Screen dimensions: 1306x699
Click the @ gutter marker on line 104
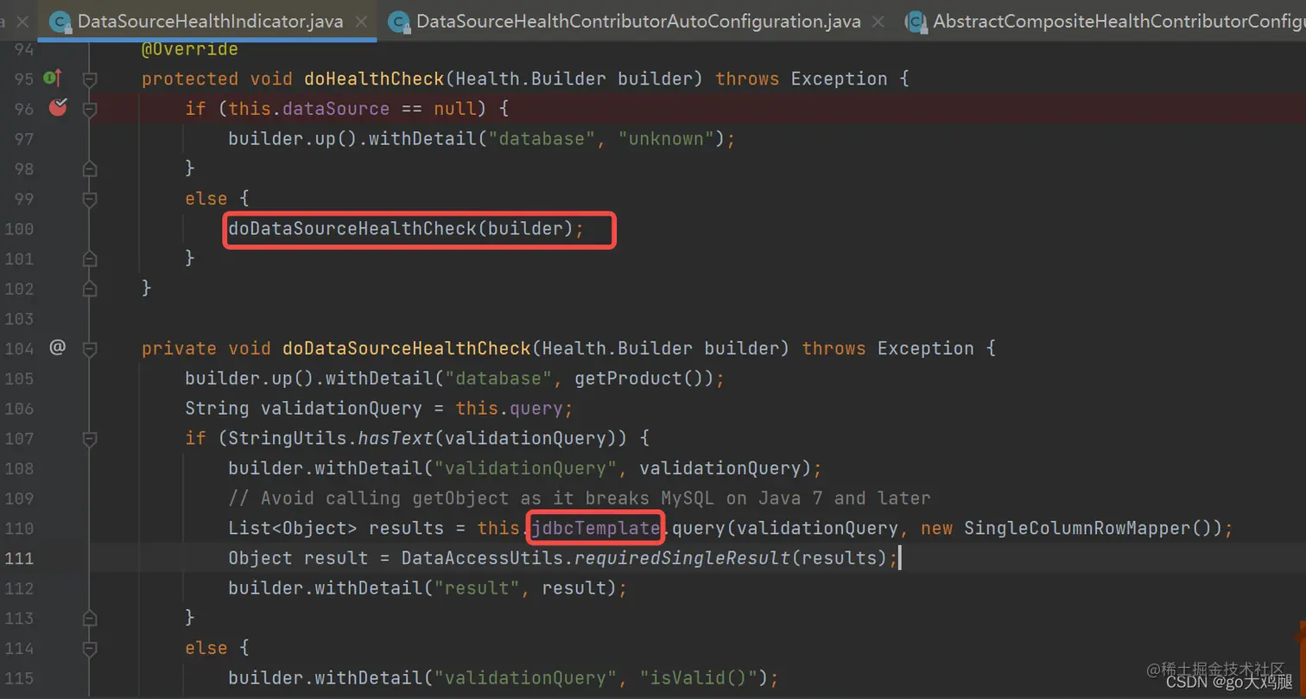[57, 348]
